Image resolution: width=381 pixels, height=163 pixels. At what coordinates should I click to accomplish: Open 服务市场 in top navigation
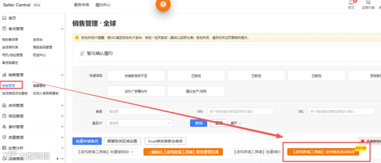pos(81,5)
